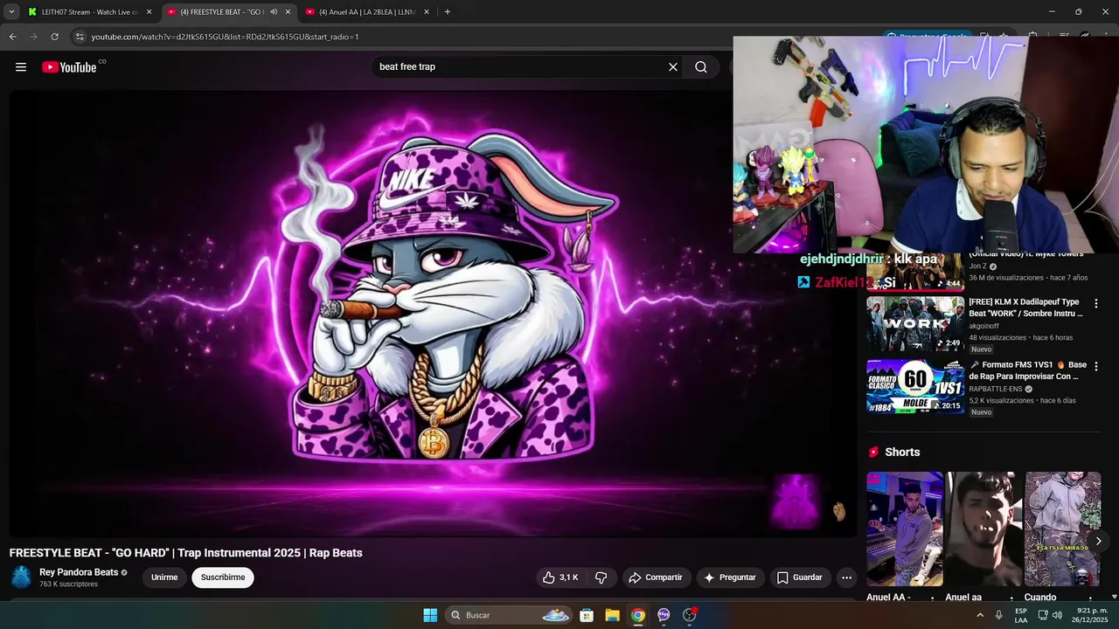Select the youtube.com URL address bar
The width and height of the screenshot is (1119, 629).
pyautogui.click(x=226, y=37)
